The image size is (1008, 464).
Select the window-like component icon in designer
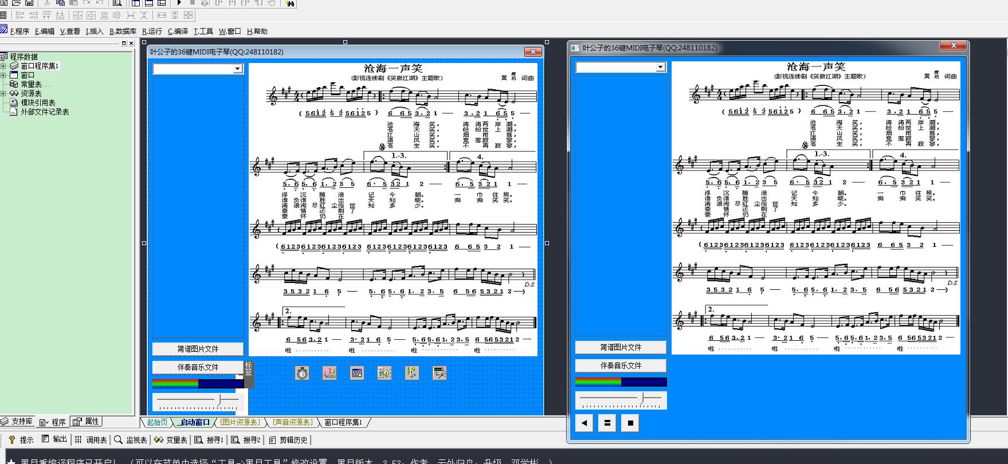357,373
